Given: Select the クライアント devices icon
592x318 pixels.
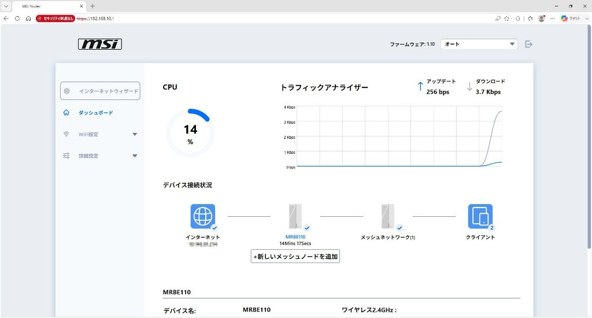Looking at the screenshot, I should pyautogui.click(x=480, y=216).
